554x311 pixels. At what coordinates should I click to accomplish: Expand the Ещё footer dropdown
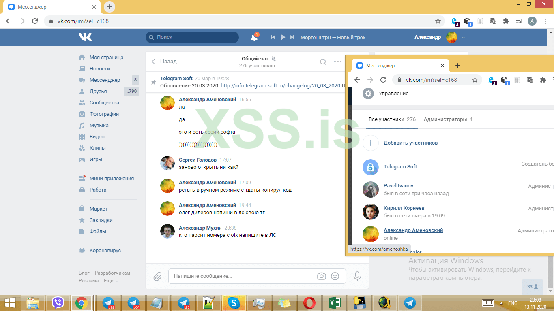pos(111,281)
